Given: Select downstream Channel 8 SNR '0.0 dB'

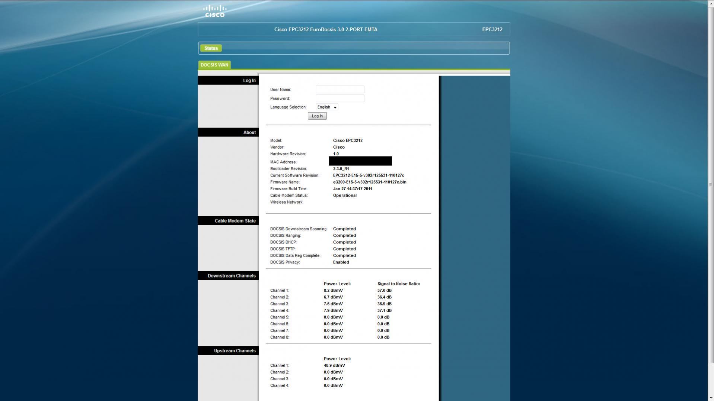Looking at the screenshot, I should click(383, 337).
